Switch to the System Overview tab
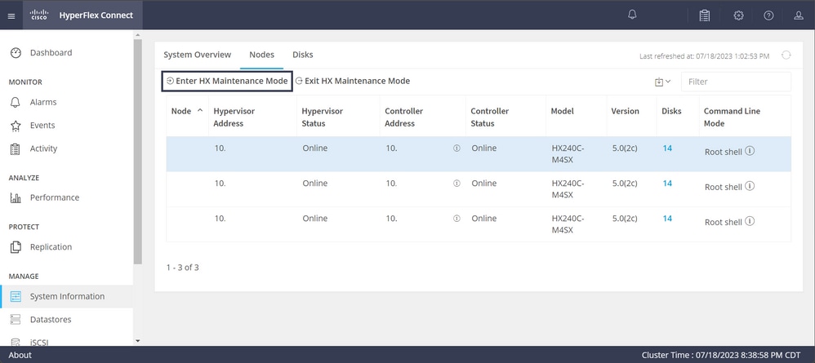The image size is (815, 363). [198, 55]
